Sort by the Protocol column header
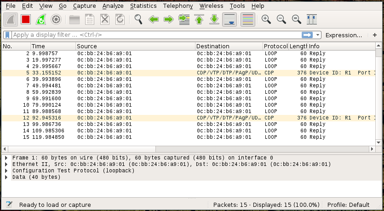The width and height of the screenshot is (384, 211). pos(275,46)
